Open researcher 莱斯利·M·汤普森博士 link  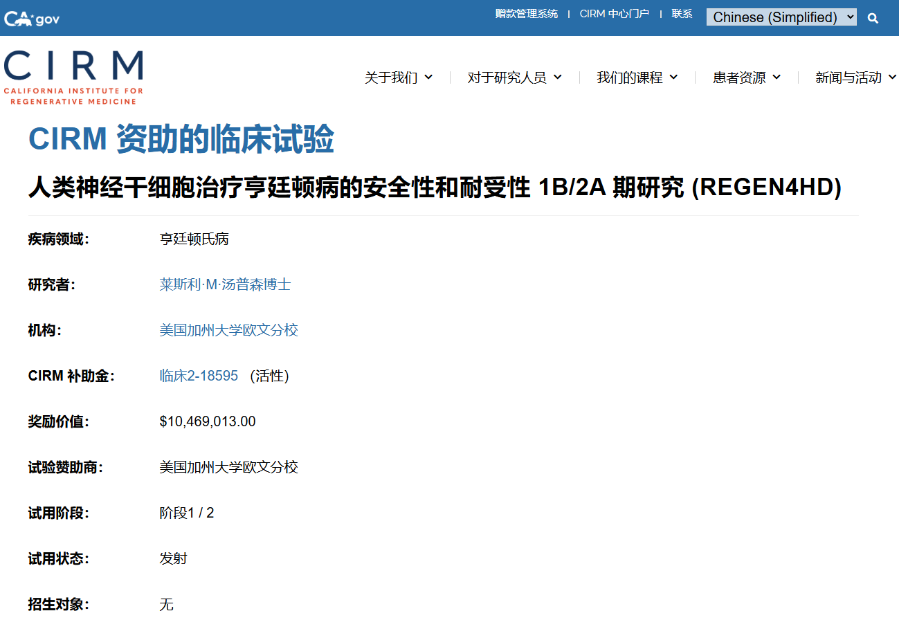tap(225, 284)
